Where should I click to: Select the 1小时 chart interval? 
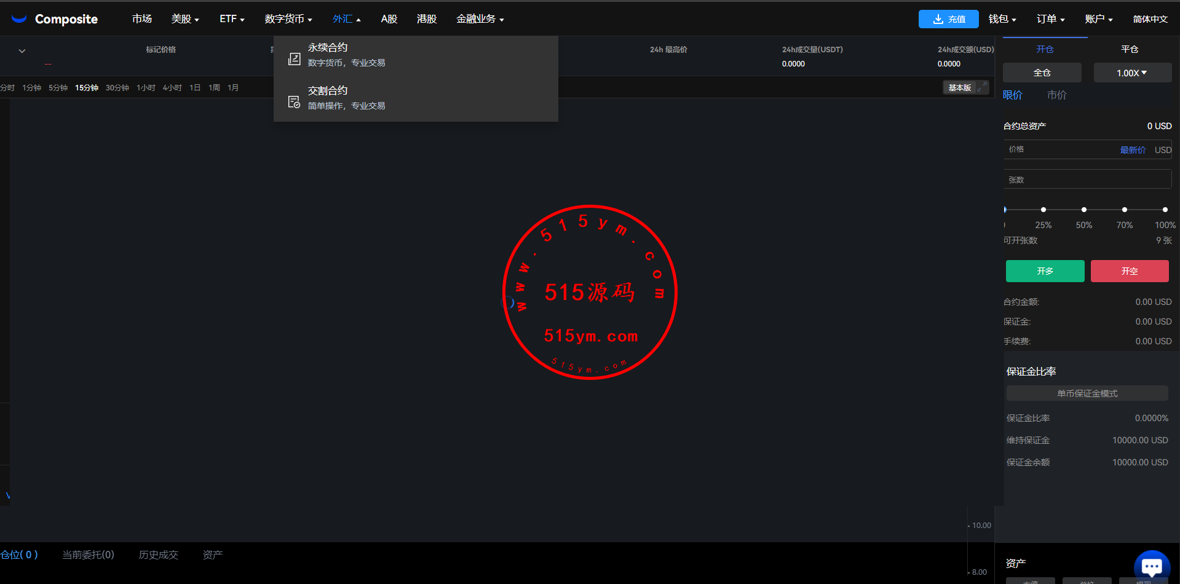point(146,88)
